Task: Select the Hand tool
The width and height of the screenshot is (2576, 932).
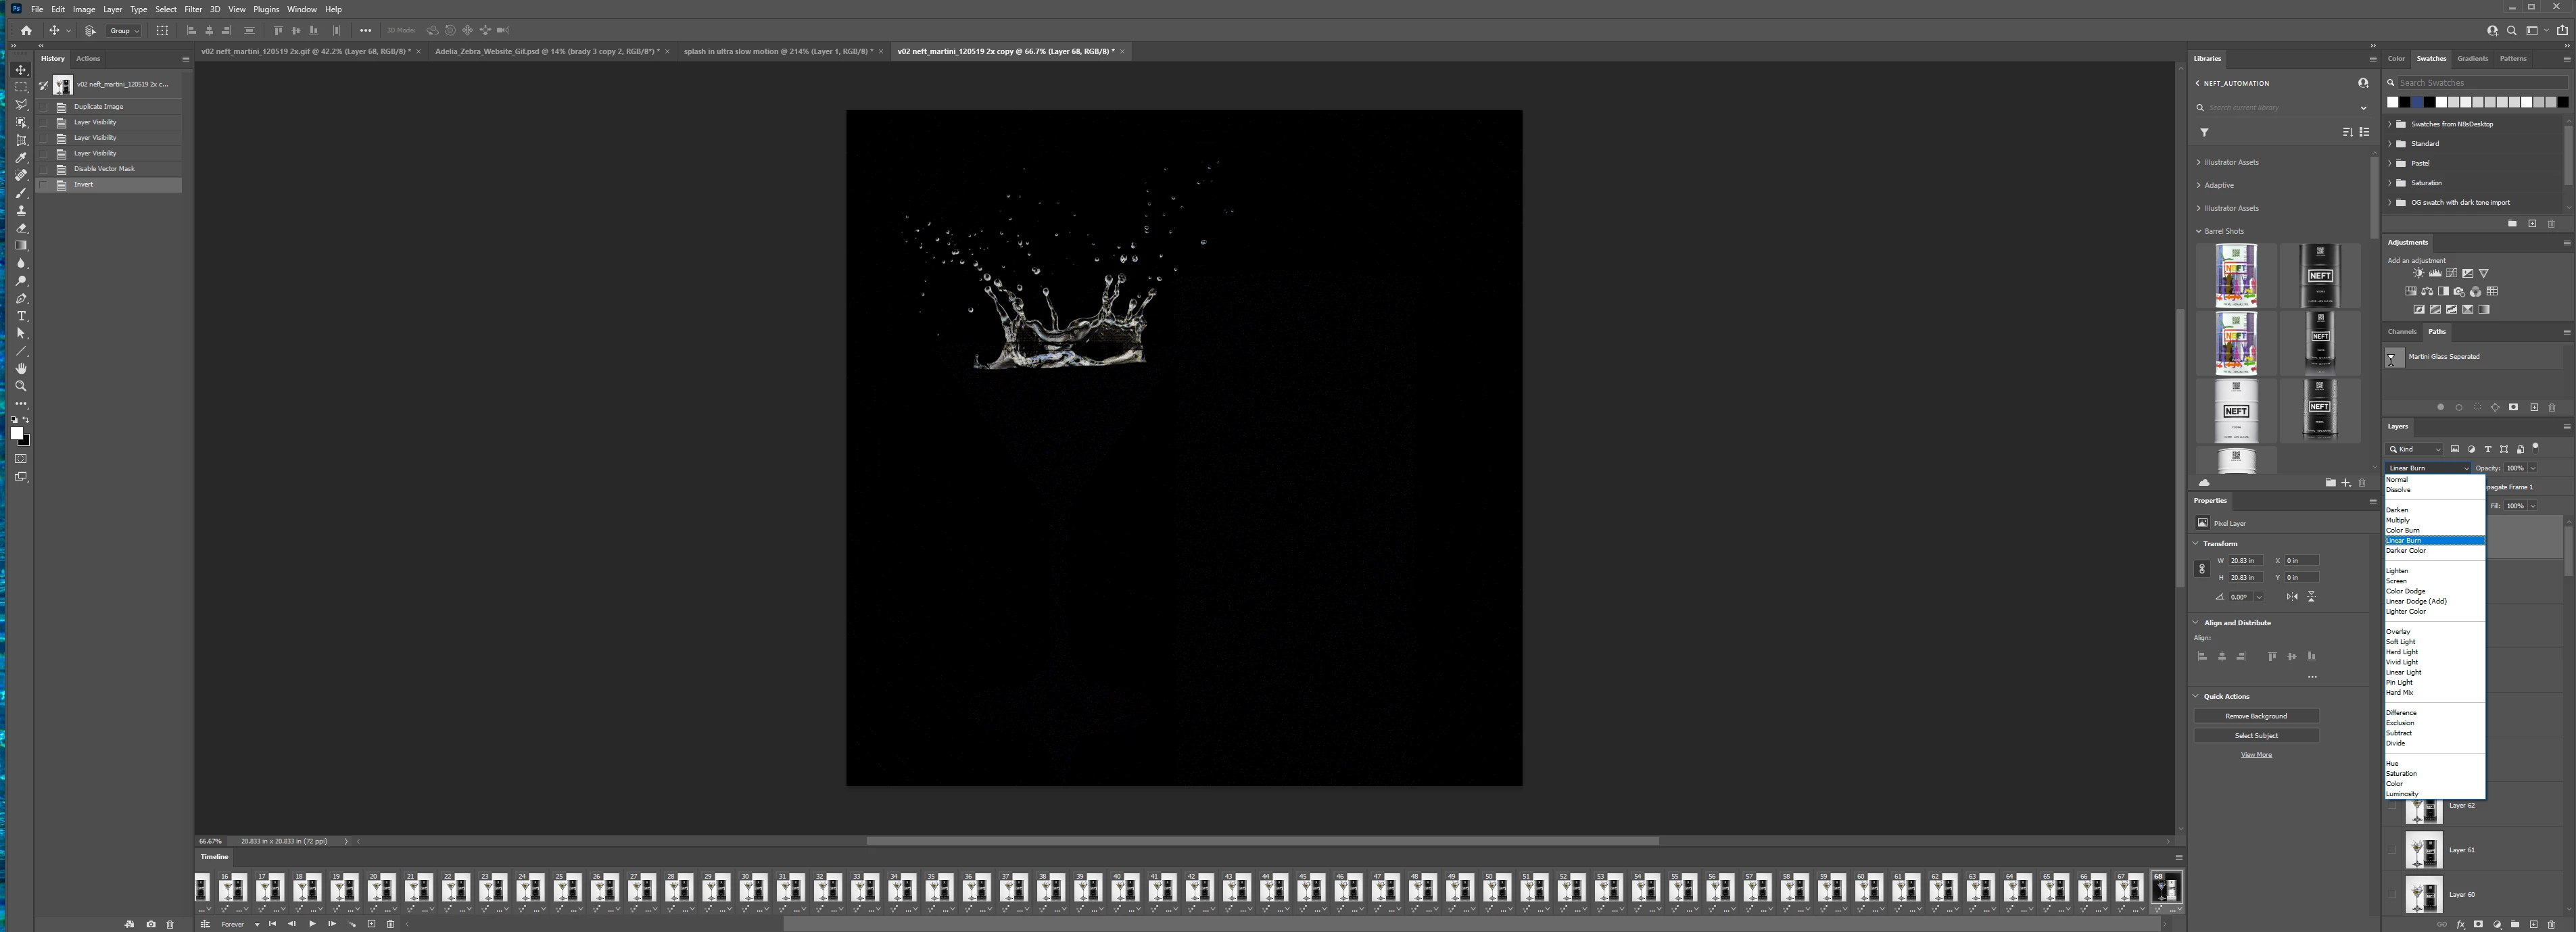Action: coord(21,369)
